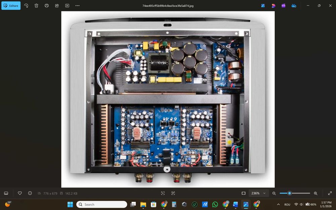Click the 776 x 679 dimensions text
Image resolution: width=336 pixels, height=210 pixels.
click(50, 193)
